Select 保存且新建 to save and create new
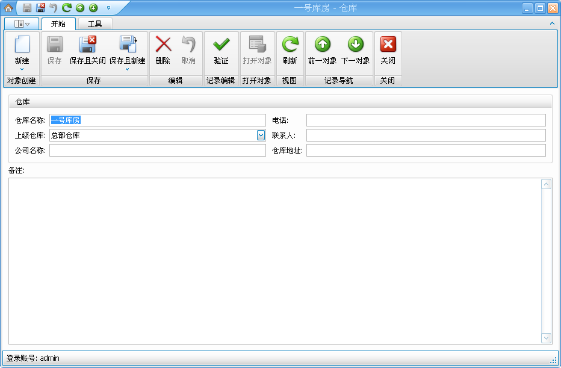 point(128,46)
